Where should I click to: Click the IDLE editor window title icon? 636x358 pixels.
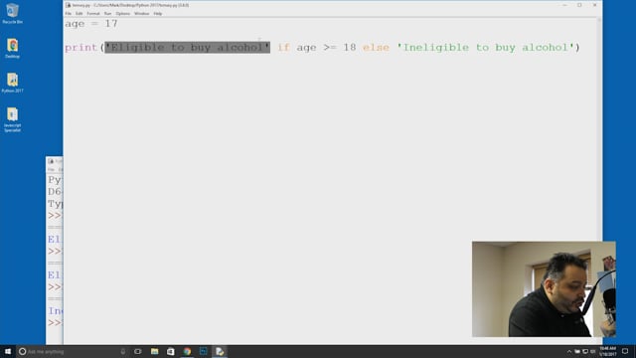click(x=69, y=5)
